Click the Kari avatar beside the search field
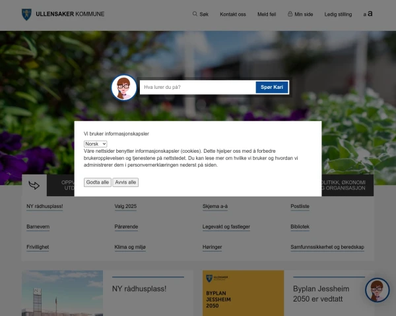This screenshot has width=396, height=316. [124, 88]
